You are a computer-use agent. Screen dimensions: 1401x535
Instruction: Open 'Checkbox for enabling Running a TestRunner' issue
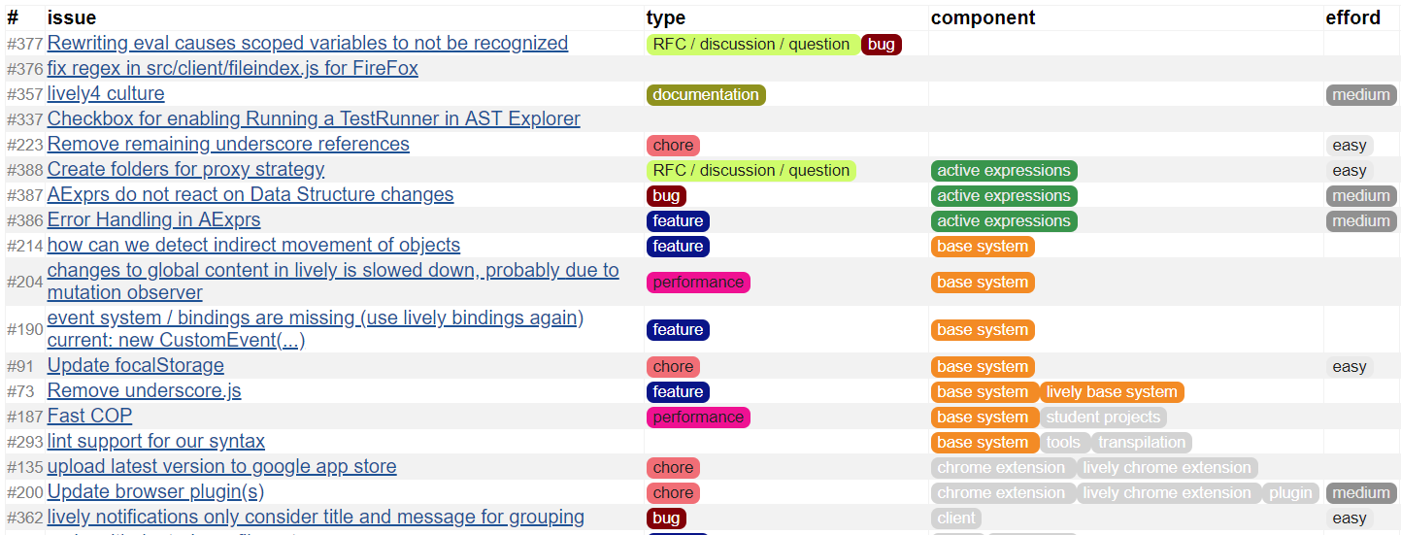pos(313,119)
